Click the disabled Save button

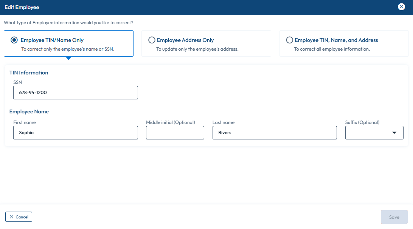click(x=394, y=217)
